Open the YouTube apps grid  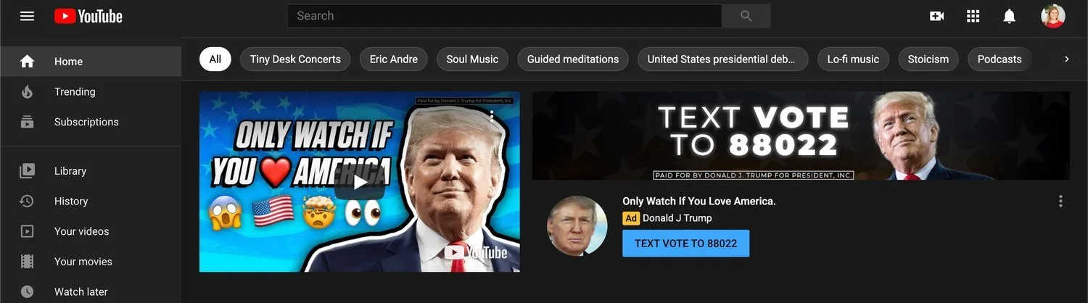[973, 16]
